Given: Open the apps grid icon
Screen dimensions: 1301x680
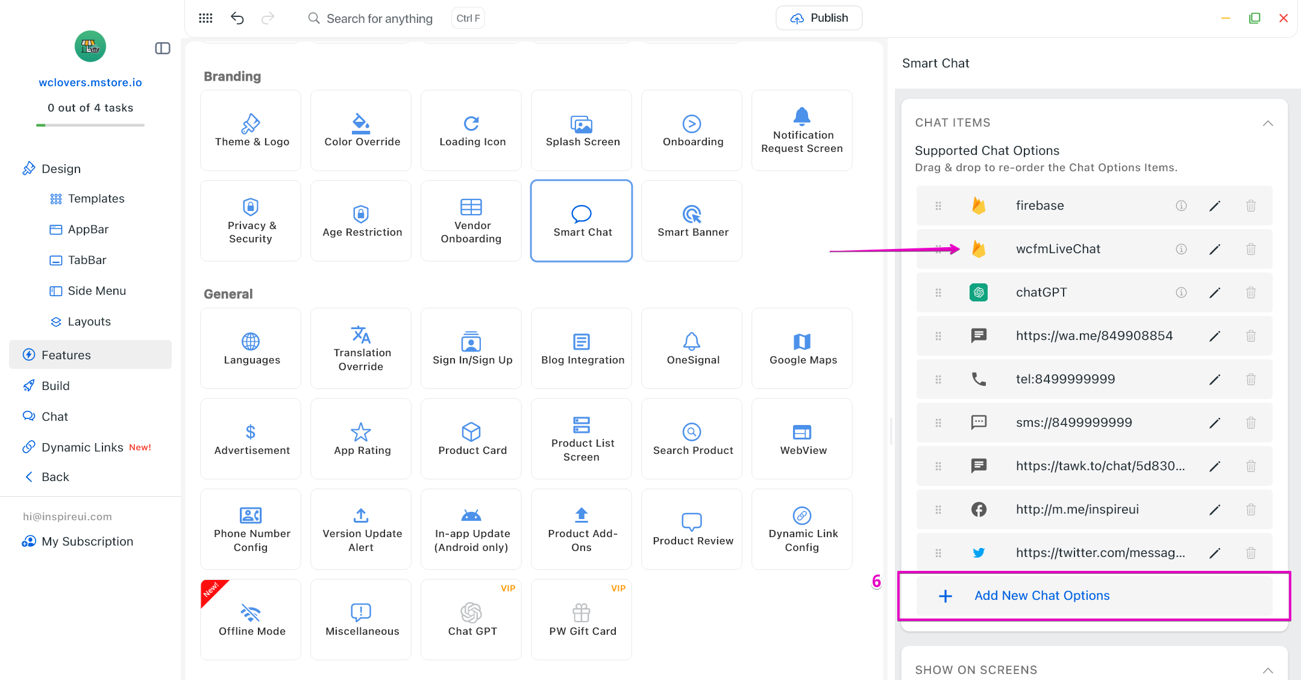Looking at the screenshot, I should [205, 18].
